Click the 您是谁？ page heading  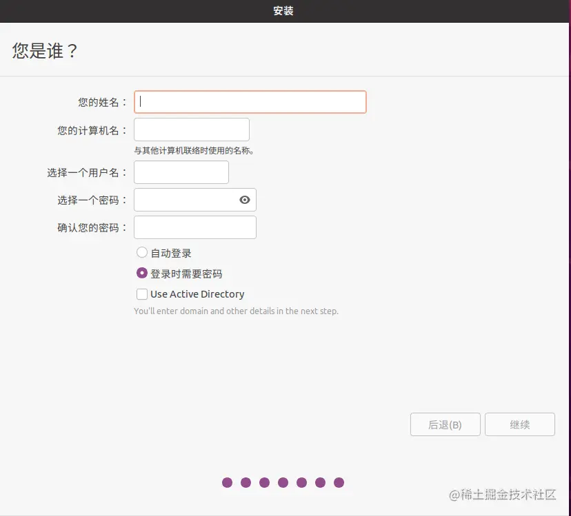coord(43,50)
